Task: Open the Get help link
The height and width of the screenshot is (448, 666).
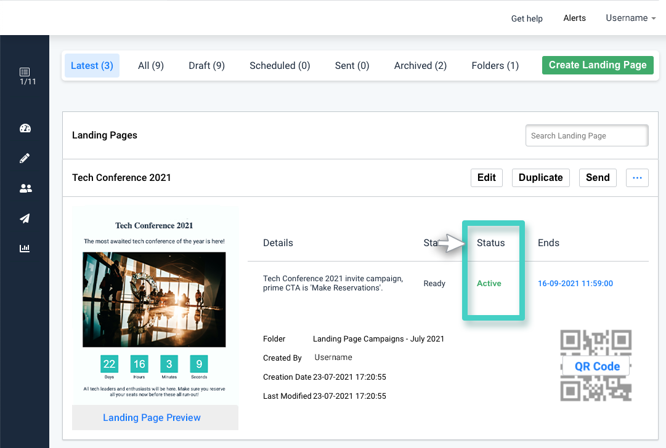Action: [x=527, y=18]
